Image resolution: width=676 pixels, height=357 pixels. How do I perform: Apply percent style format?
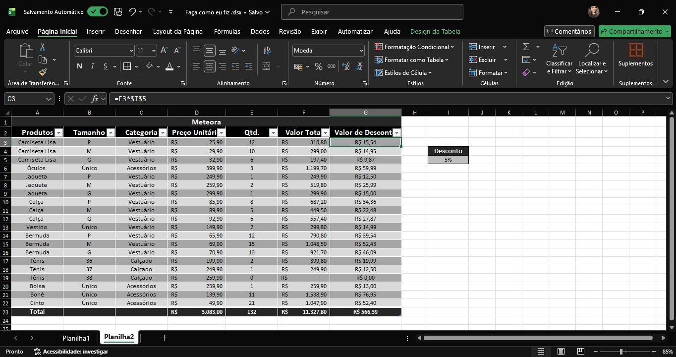319,66
